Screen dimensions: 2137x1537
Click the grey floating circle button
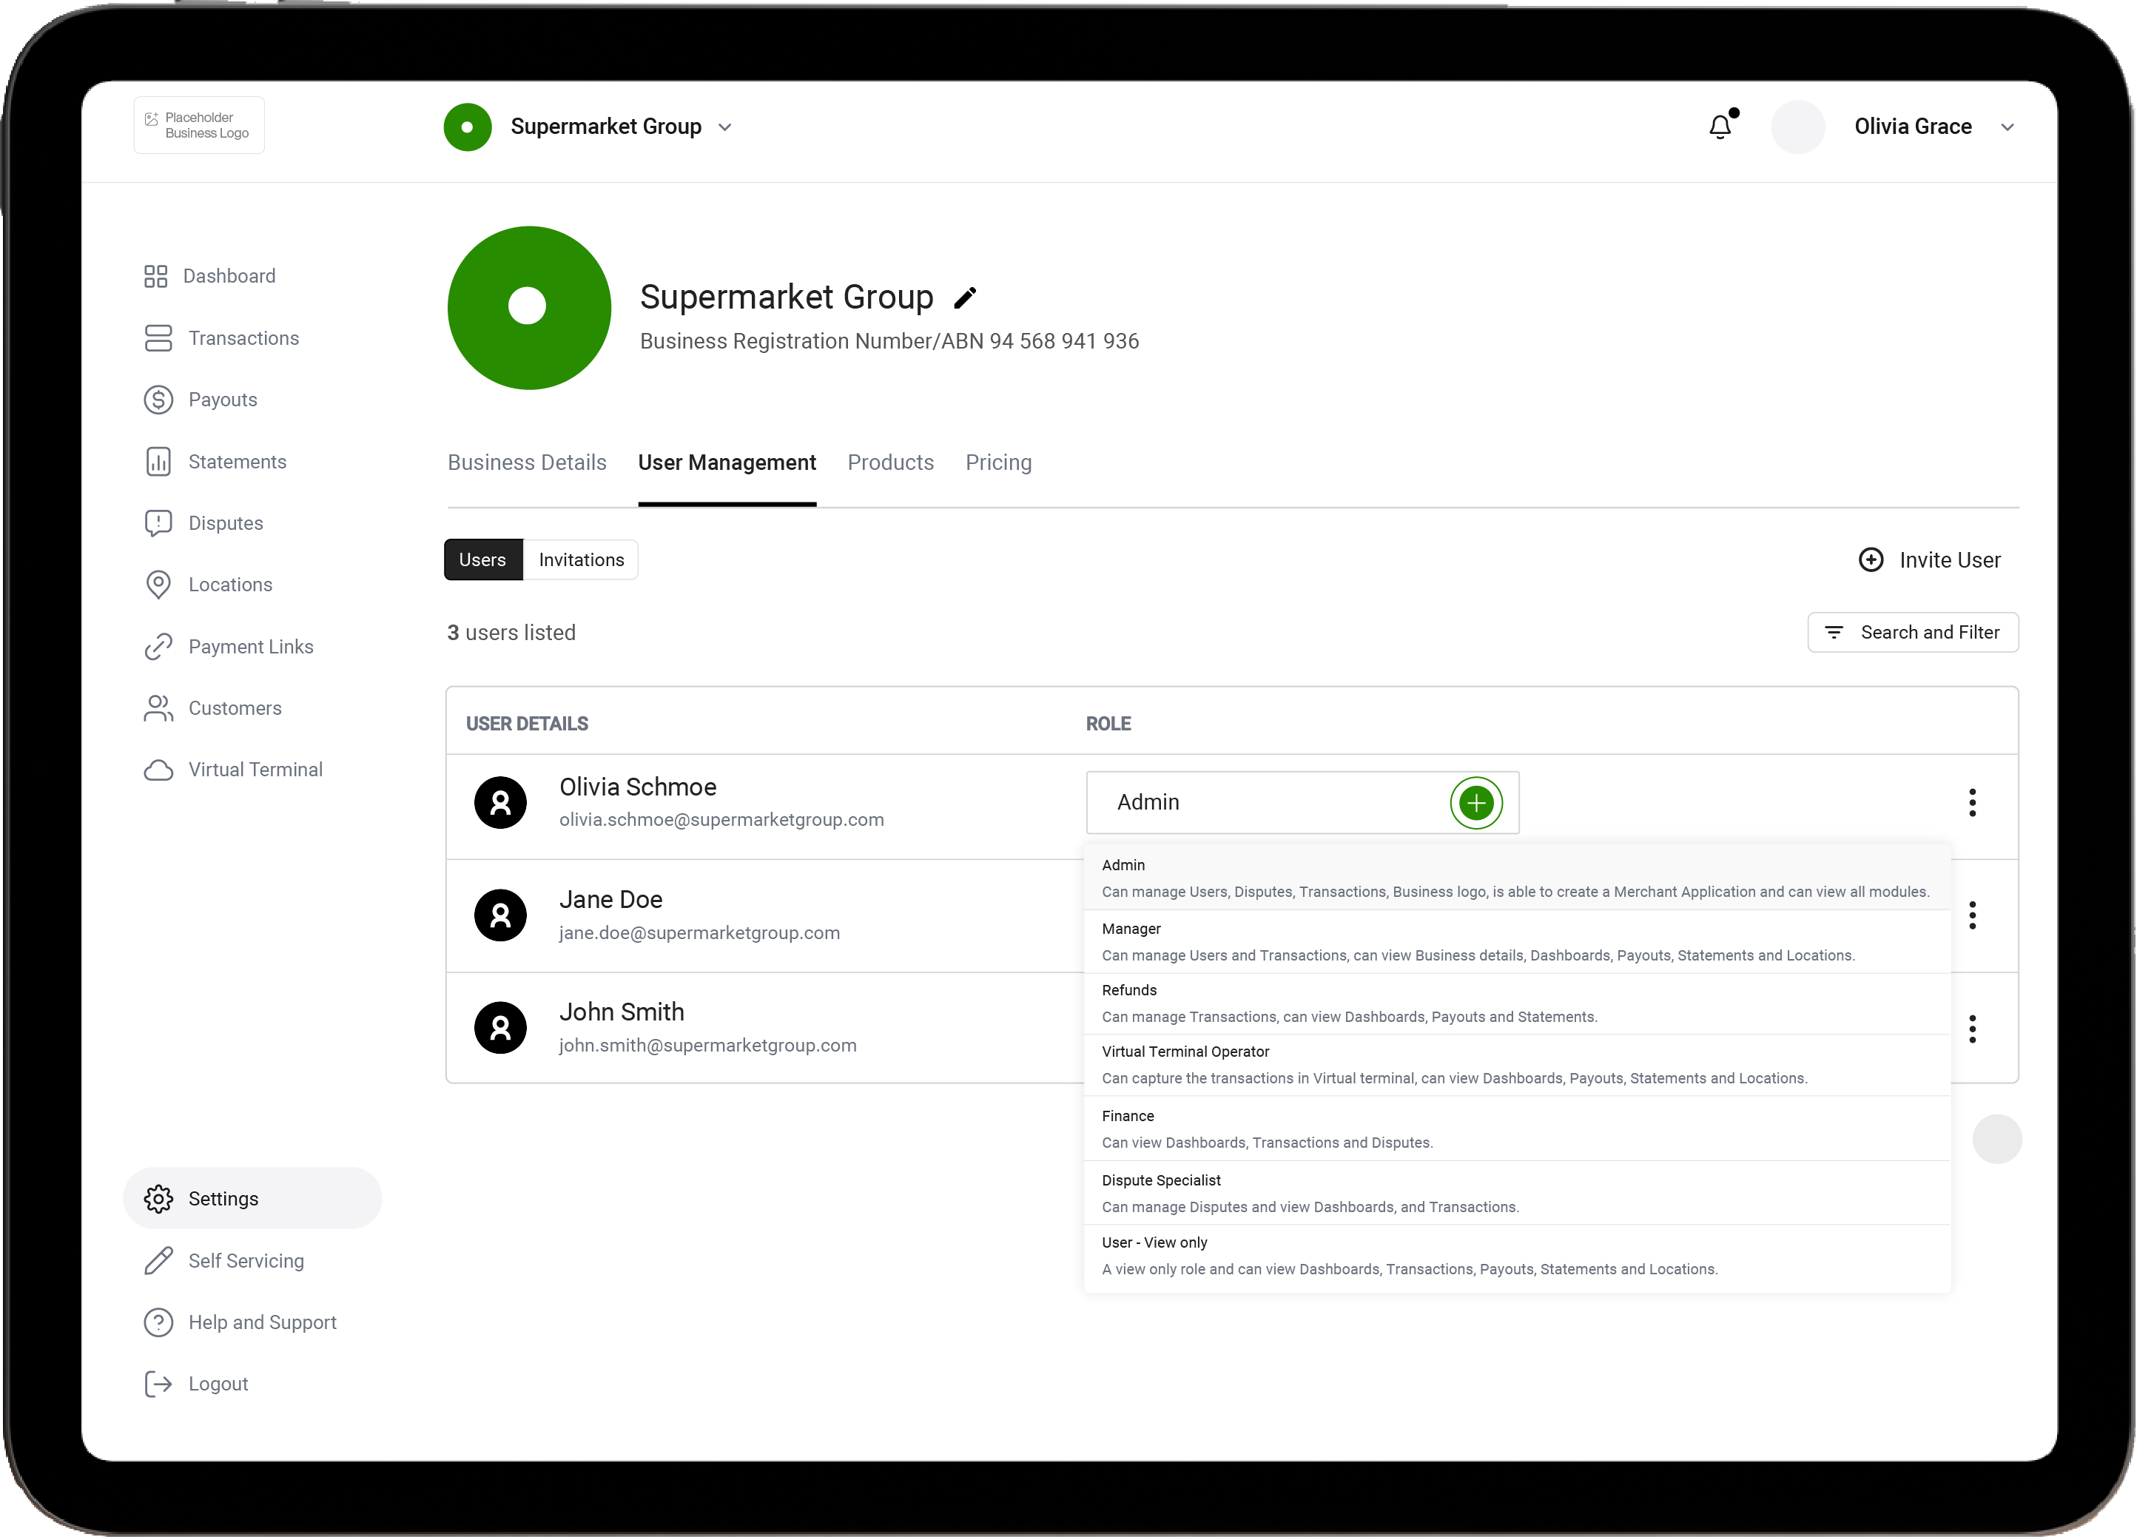(1996, 1140)
